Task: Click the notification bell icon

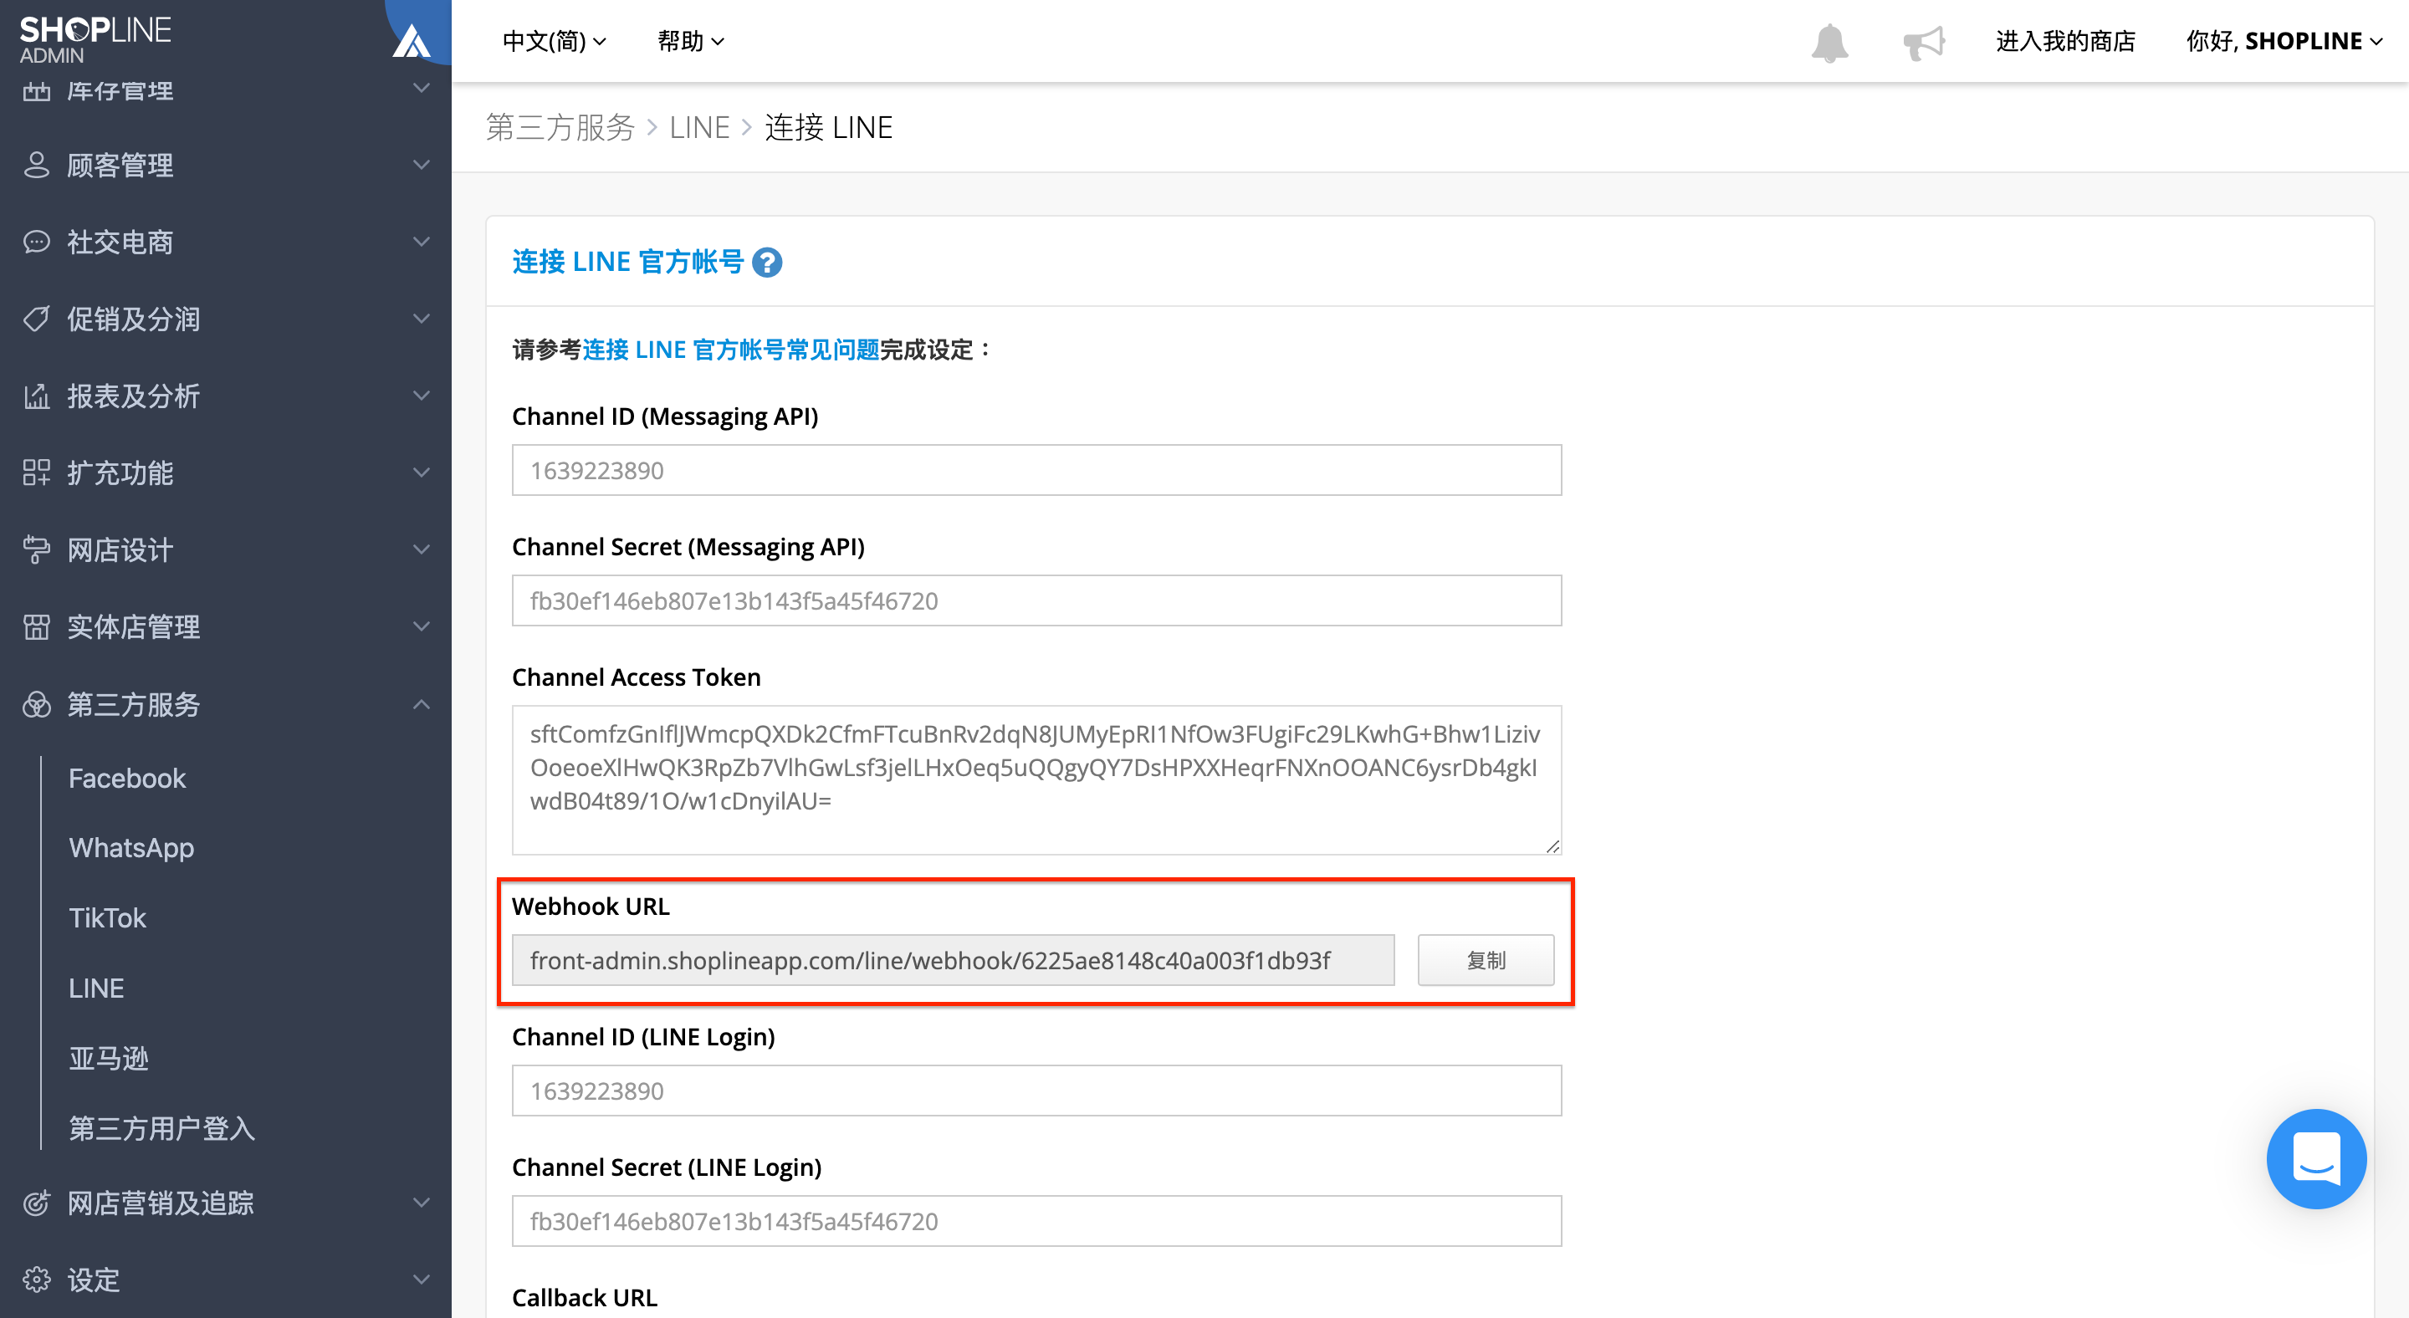Action: pyautogui.click(x=1831, y=41)
